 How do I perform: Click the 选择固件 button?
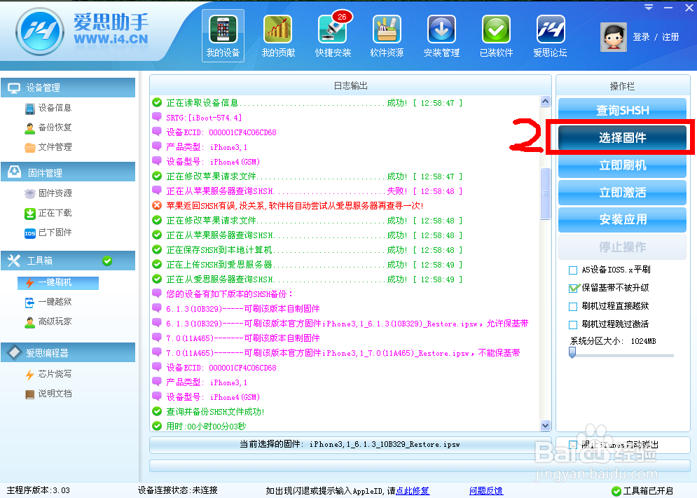pyautogui.click(x=621, y=139)
